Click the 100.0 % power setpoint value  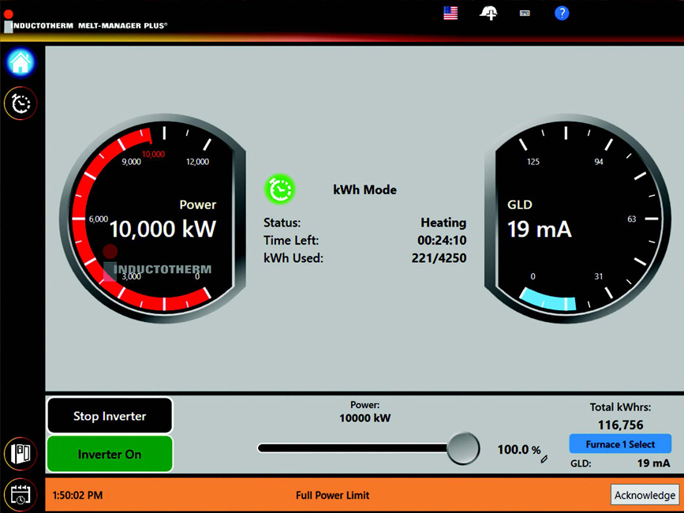click(518, 450)
